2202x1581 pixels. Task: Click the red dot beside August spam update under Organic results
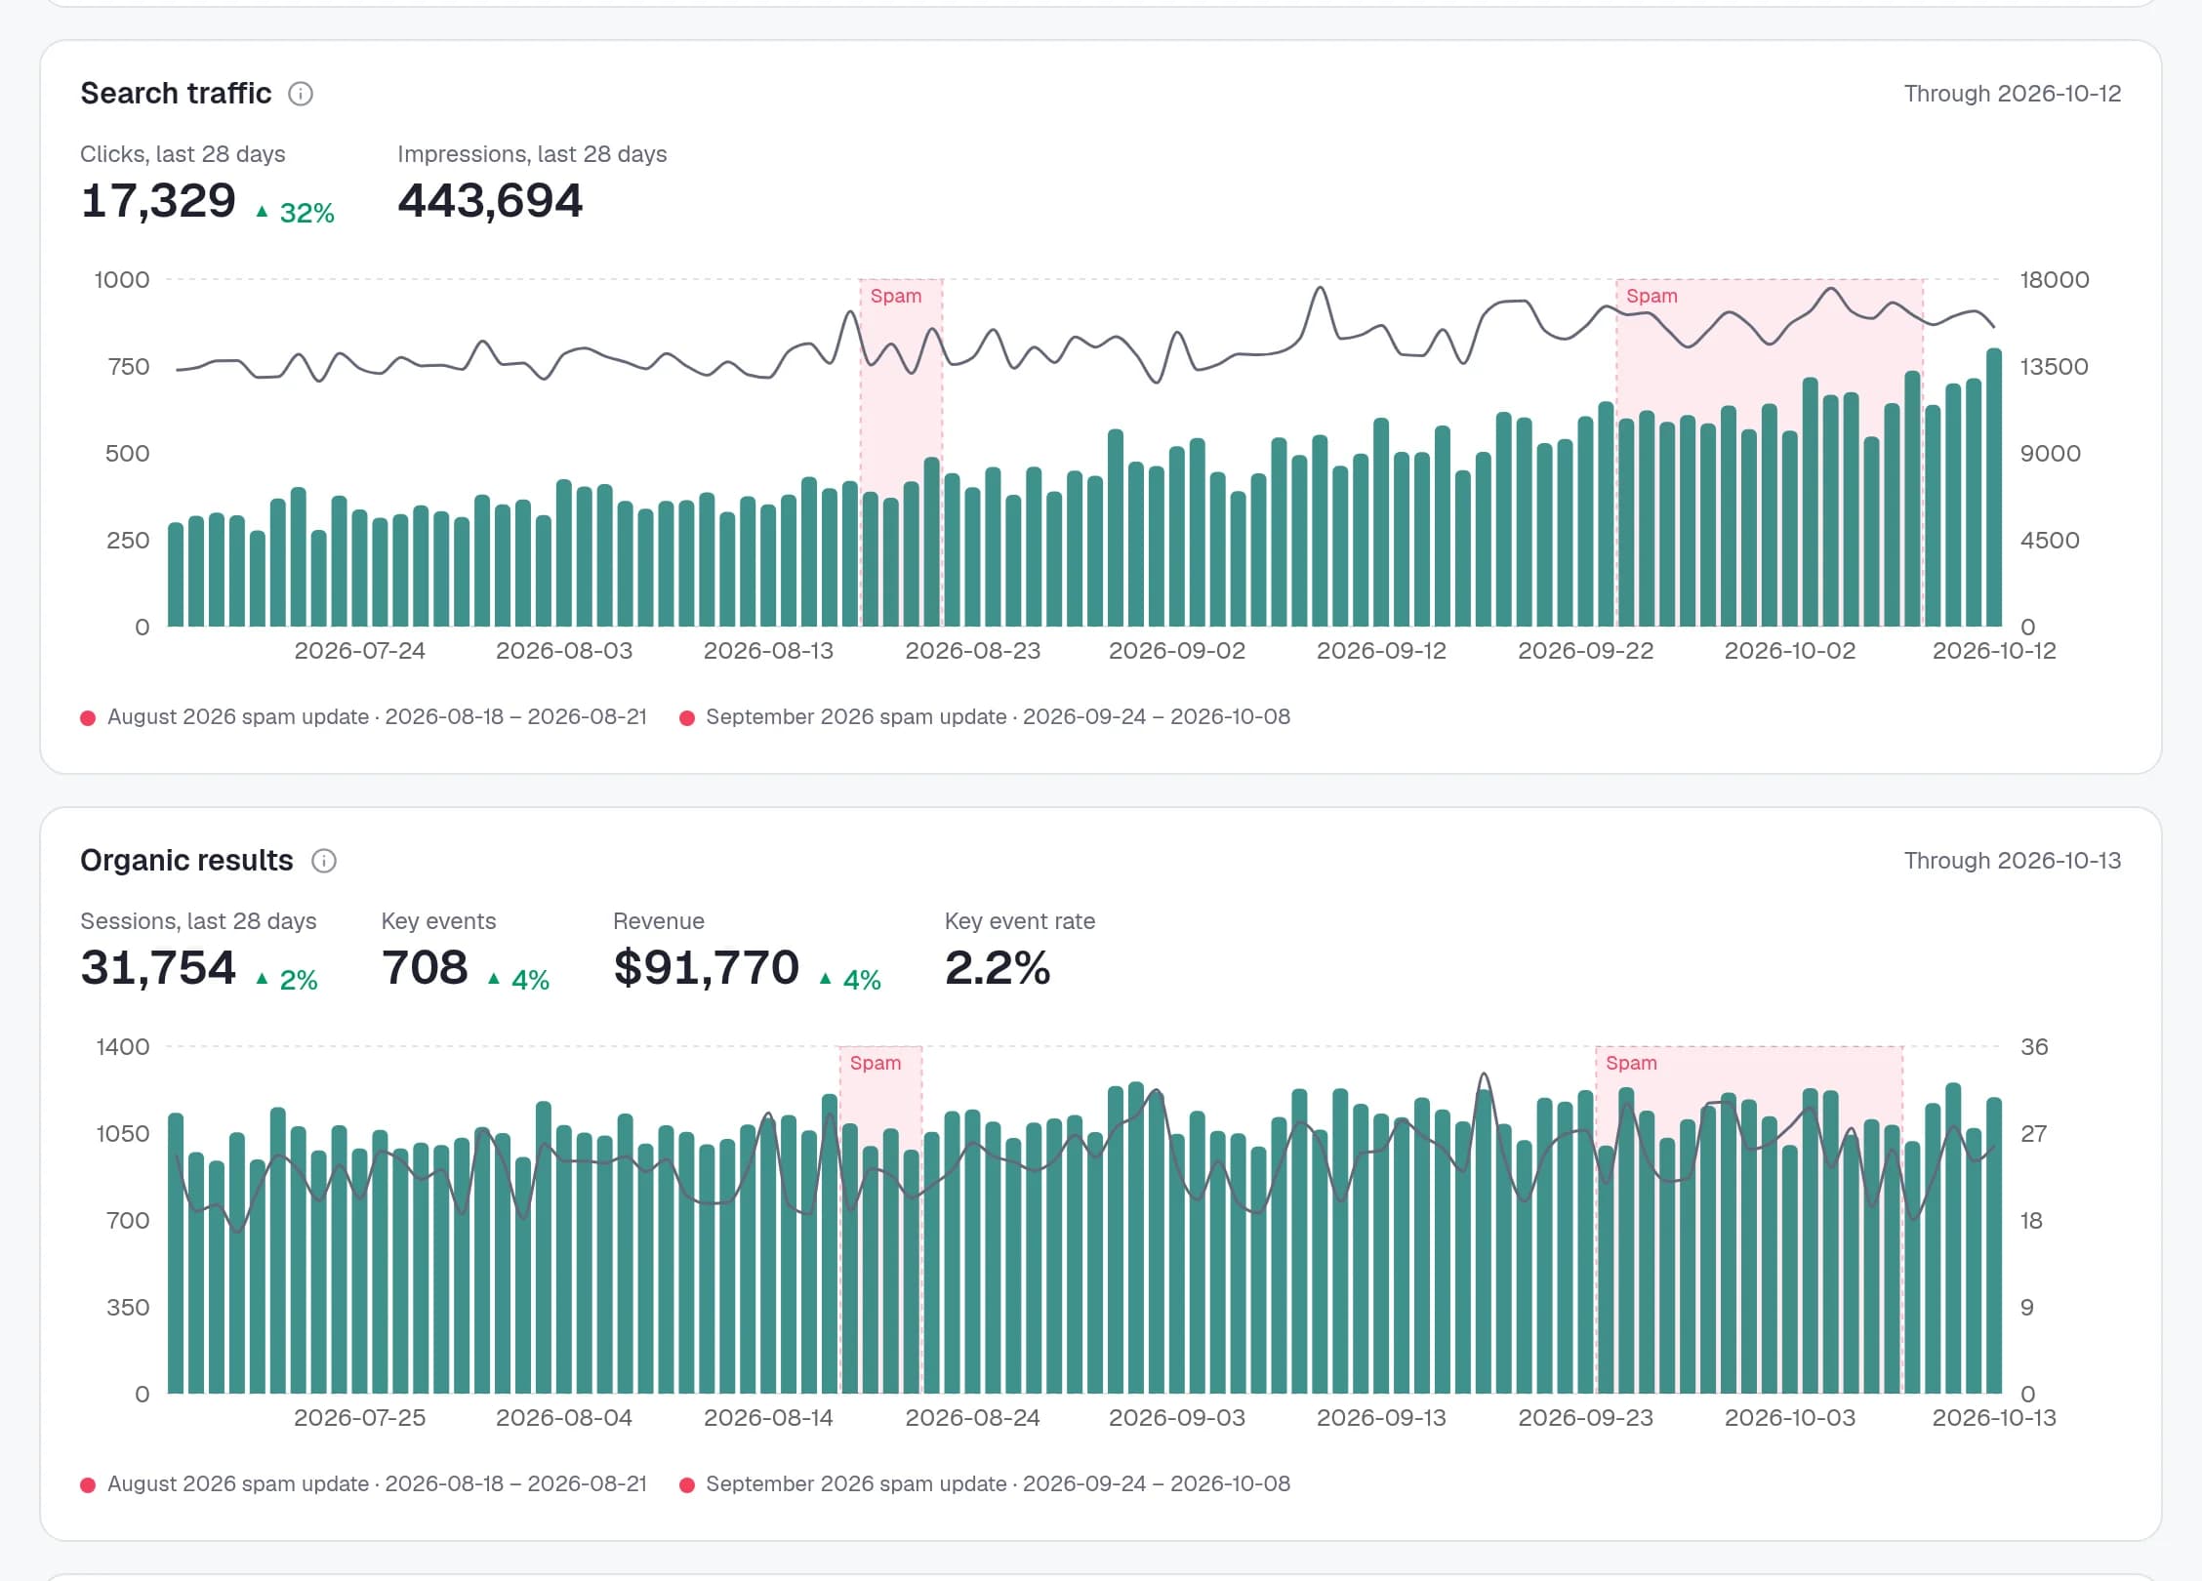(88, 1485)
